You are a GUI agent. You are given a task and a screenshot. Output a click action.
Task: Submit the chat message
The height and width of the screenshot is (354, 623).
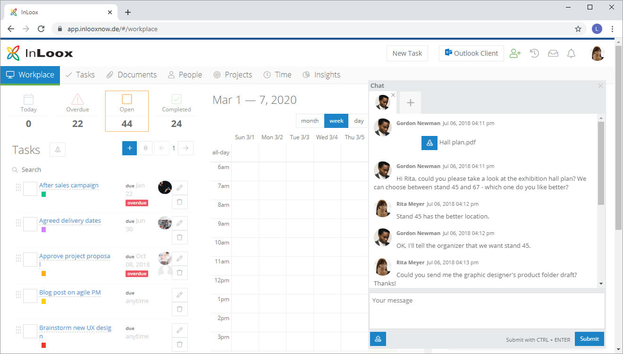pos(589,339)
